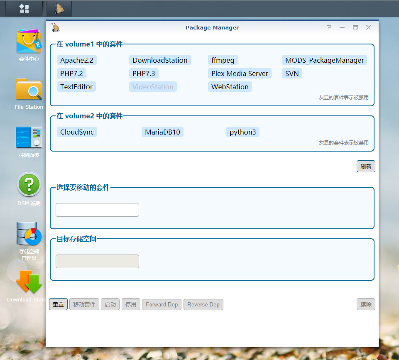399x360 pixels.
Task: Click the volume2 灰显的套件表示被禁用 note
Action: 343,143
